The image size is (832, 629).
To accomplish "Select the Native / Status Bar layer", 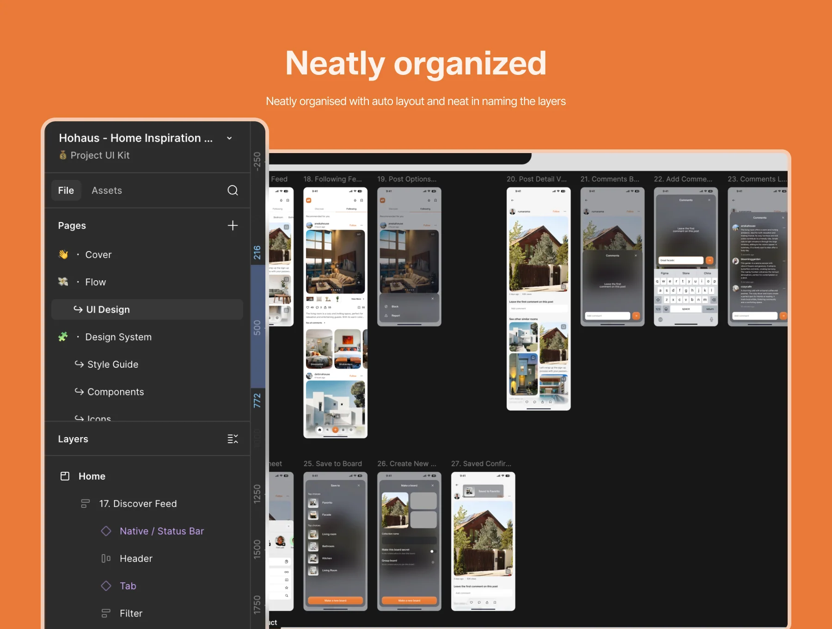I will pyautogui.click(x=147, y=531).
